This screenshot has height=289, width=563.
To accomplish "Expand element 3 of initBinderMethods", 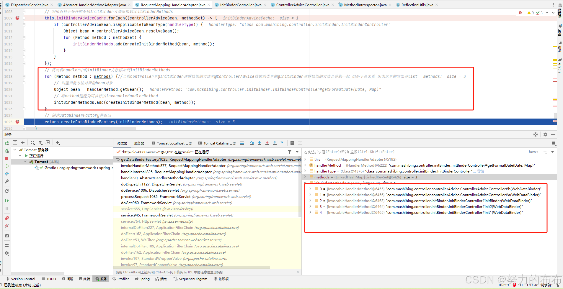I will (310, 206).
